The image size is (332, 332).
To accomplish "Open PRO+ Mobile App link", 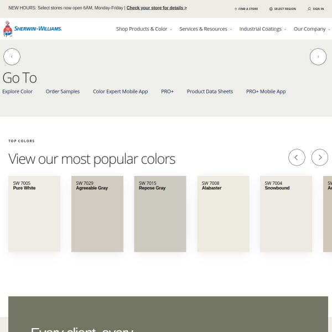I will pyautogui.click(x=266, y=91).
